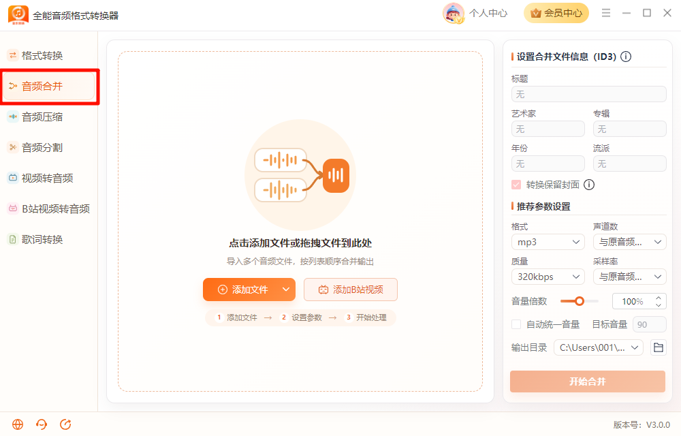The width and height of the screenshot is (681, 436).
Task: Expand the 质量 320kbps dropdown
Action: (x=548, y=277)
